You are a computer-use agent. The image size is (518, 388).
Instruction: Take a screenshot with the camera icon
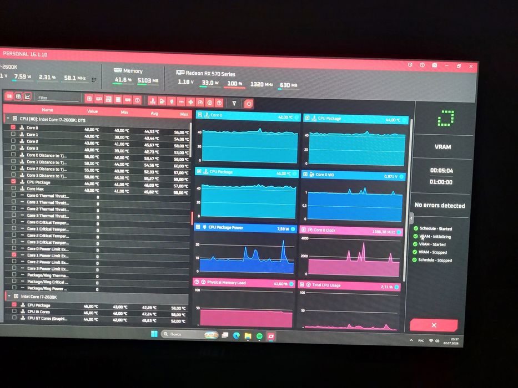[x=434, y=65]
